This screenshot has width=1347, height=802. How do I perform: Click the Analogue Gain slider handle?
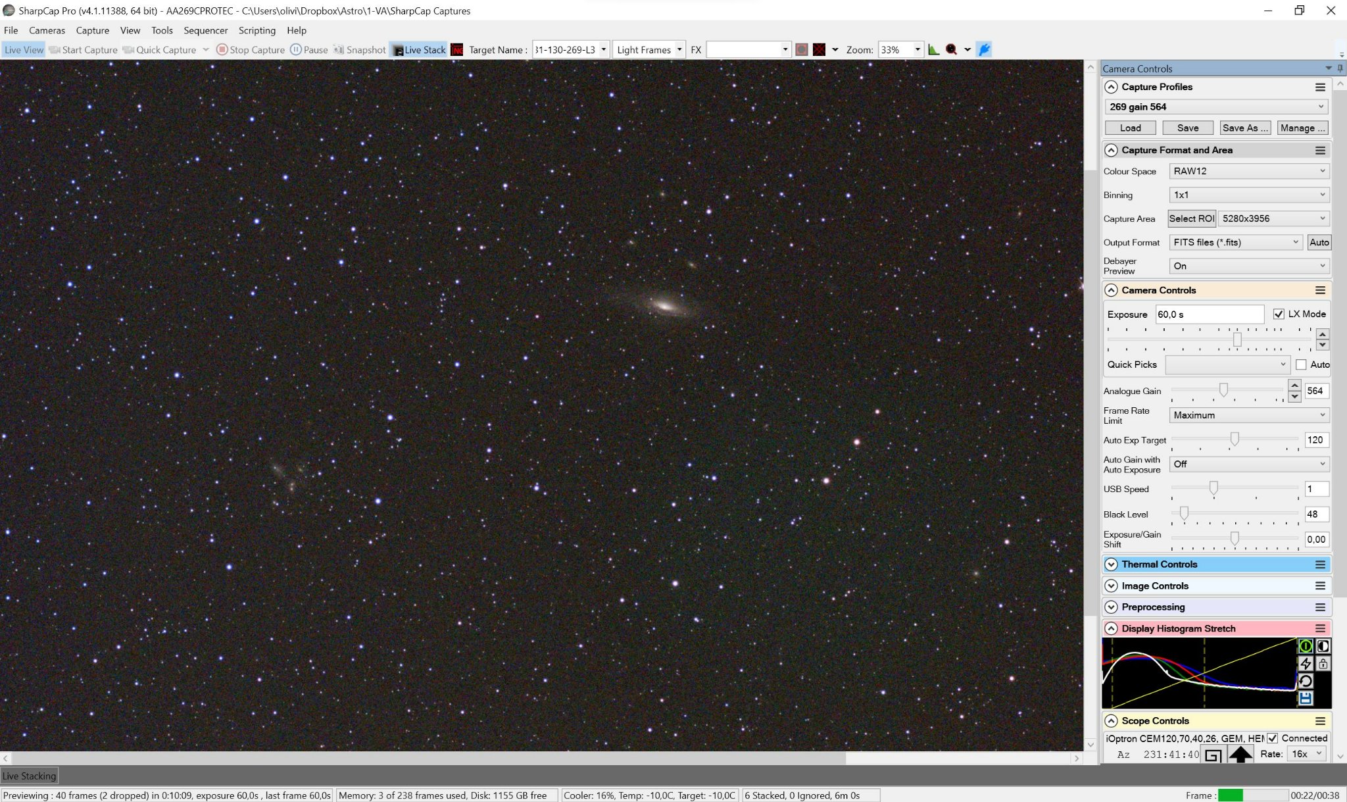tap(1223, 390)
